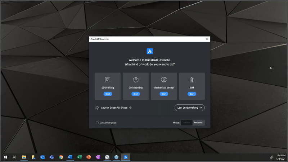Open the clock app taskbar icon
The height and width of the screenshot is (162, 288).
tap(107, 157)
